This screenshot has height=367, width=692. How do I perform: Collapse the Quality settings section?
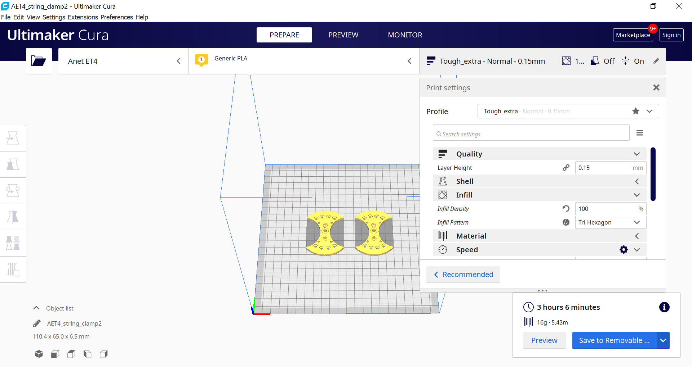click(x=637, y=154)
